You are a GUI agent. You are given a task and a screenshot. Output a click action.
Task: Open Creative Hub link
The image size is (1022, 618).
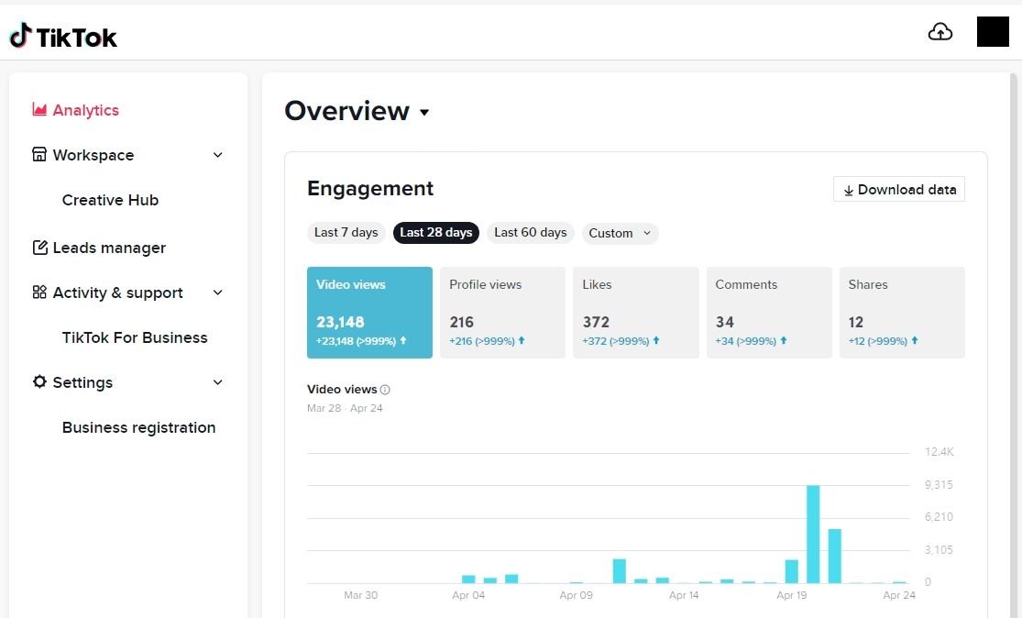110,200
